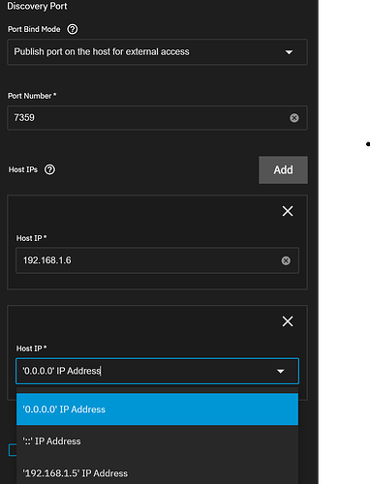Select '0.0.0.0' IP Address option
Viewport: 370px width, 484px height.
coord(157,409)
